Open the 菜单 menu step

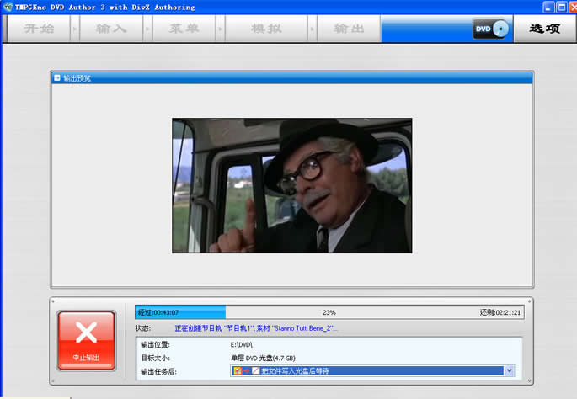(184, 29)
